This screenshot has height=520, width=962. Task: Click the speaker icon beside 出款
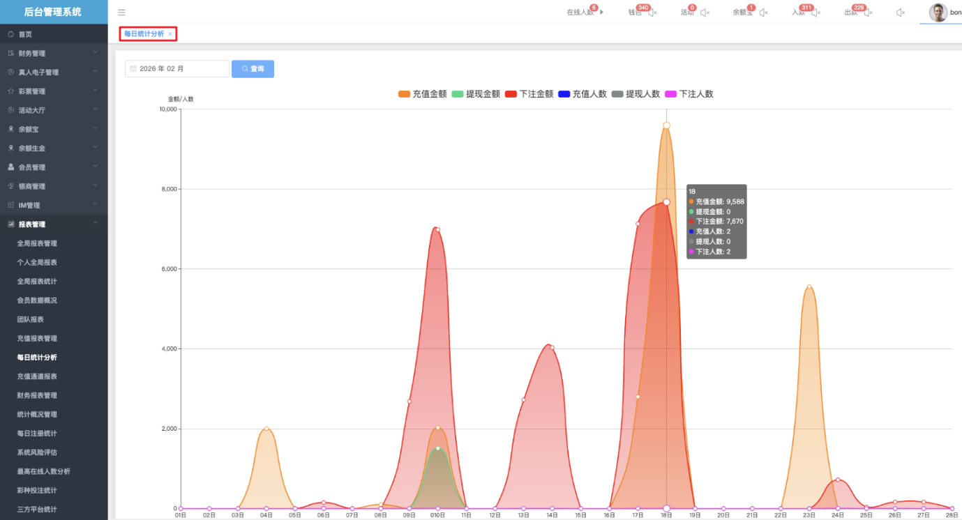pyautogui.click(x=868, y=13)
